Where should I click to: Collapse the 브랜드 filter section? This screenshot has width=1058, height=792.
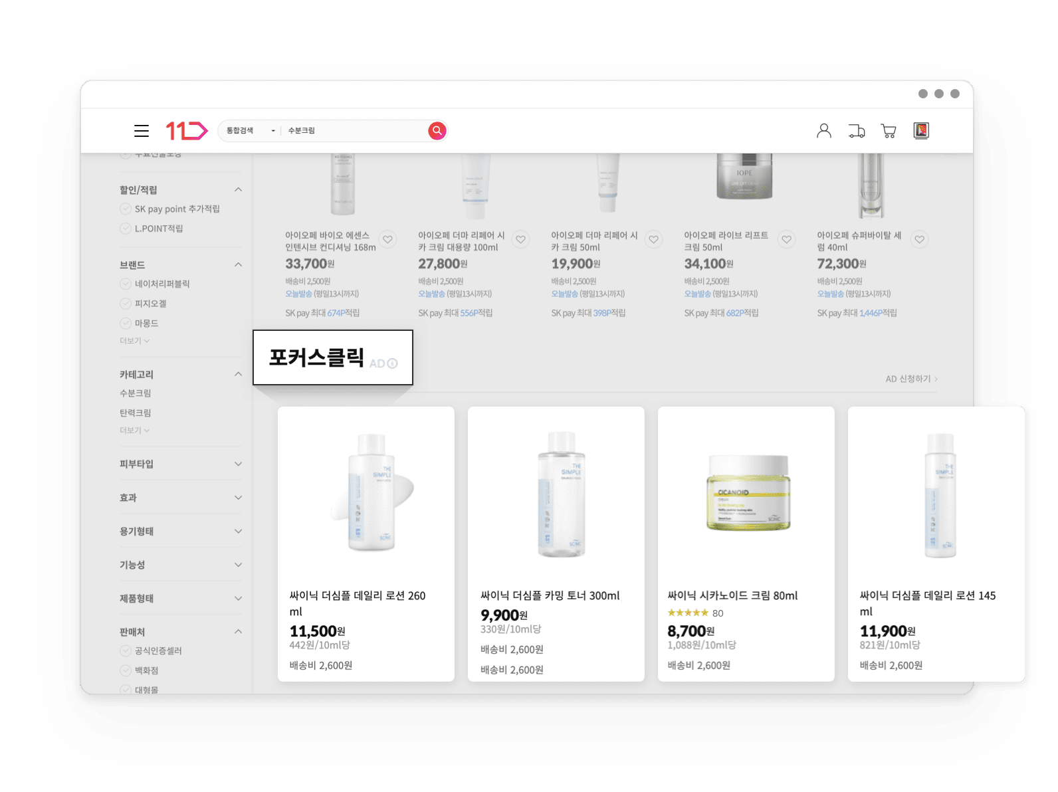[x=238, y=265]
